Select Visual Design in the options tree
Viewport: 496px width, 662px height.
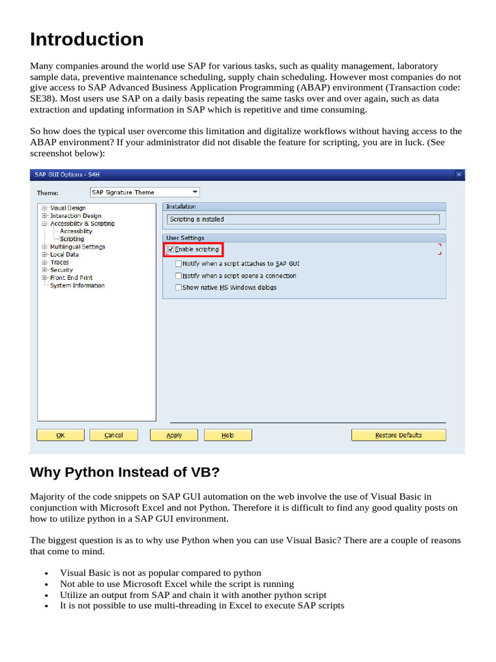(68, 208)
